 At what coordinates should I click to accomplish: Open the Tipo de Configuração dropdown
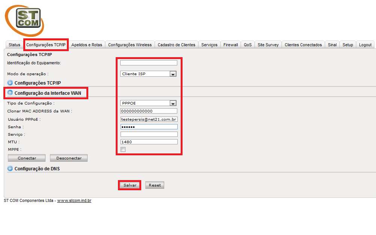pyautogui.click(x=173, y=103)
